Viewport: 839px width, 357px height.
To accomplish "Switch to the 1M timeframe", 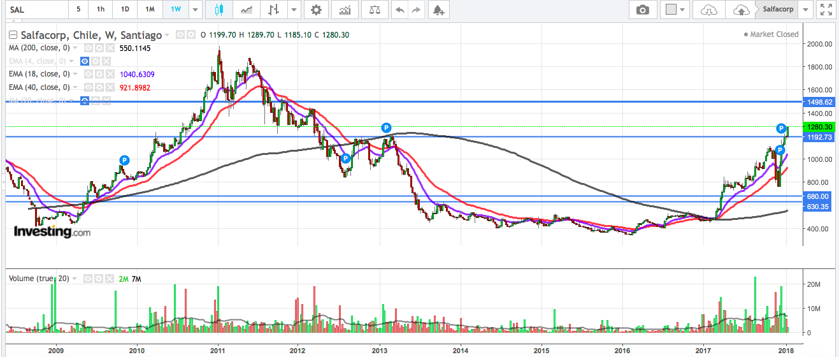I will pyautogui.click(x=149, y=10).
